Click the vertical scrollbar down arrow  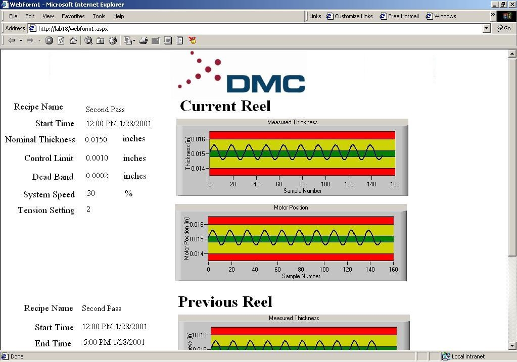[x=512, y=346]
